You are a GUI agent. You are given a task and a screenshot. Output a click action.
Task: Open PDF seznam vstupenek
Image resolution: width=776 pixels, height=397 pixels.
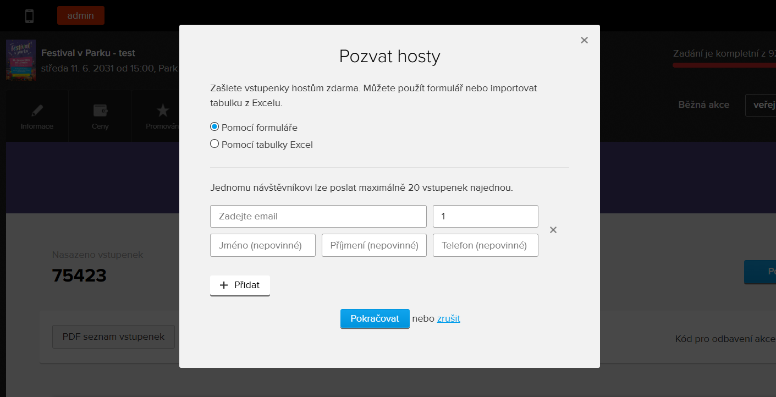pos(113,337)
